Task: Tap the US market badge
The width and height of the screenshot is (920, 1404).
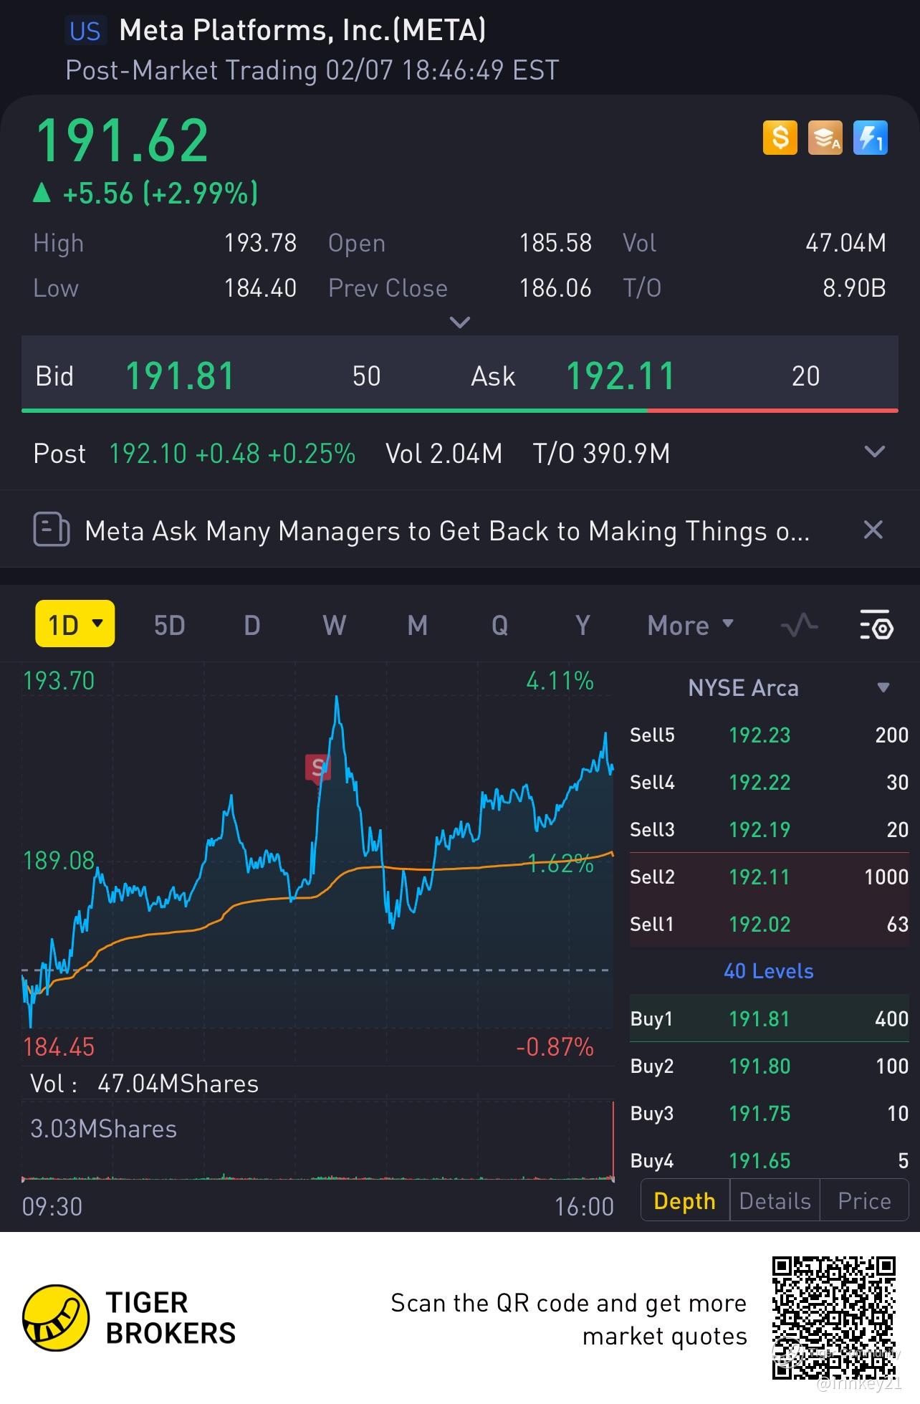Action: (85, 31)
